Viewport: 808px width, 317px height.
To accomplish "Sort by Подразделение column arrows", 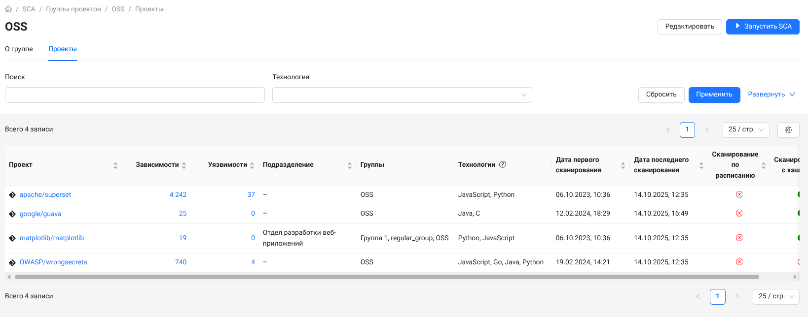I will coord(350,165).
